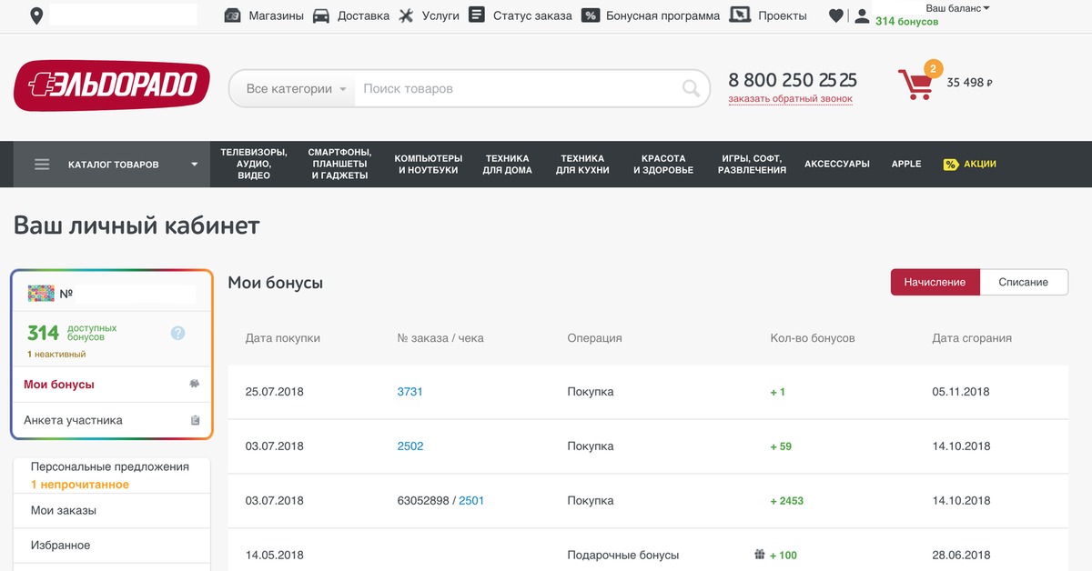1092x571 pixels.
Task: Click the piggy bank icon beside Мои бонусы
Action: coord(194,385)
